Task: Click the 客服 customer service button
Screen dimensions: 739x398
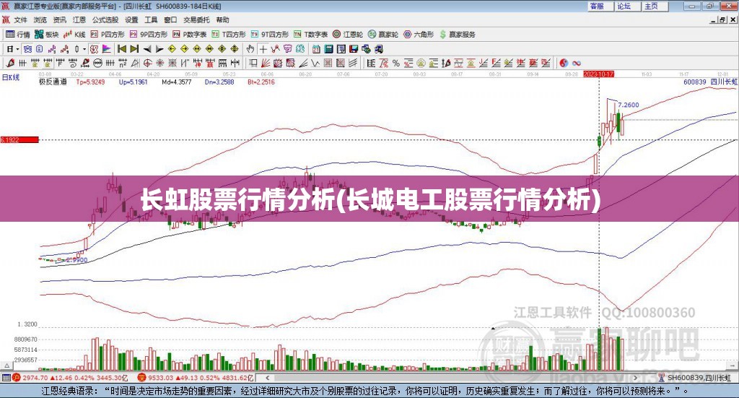Action: tap(600, 6)
